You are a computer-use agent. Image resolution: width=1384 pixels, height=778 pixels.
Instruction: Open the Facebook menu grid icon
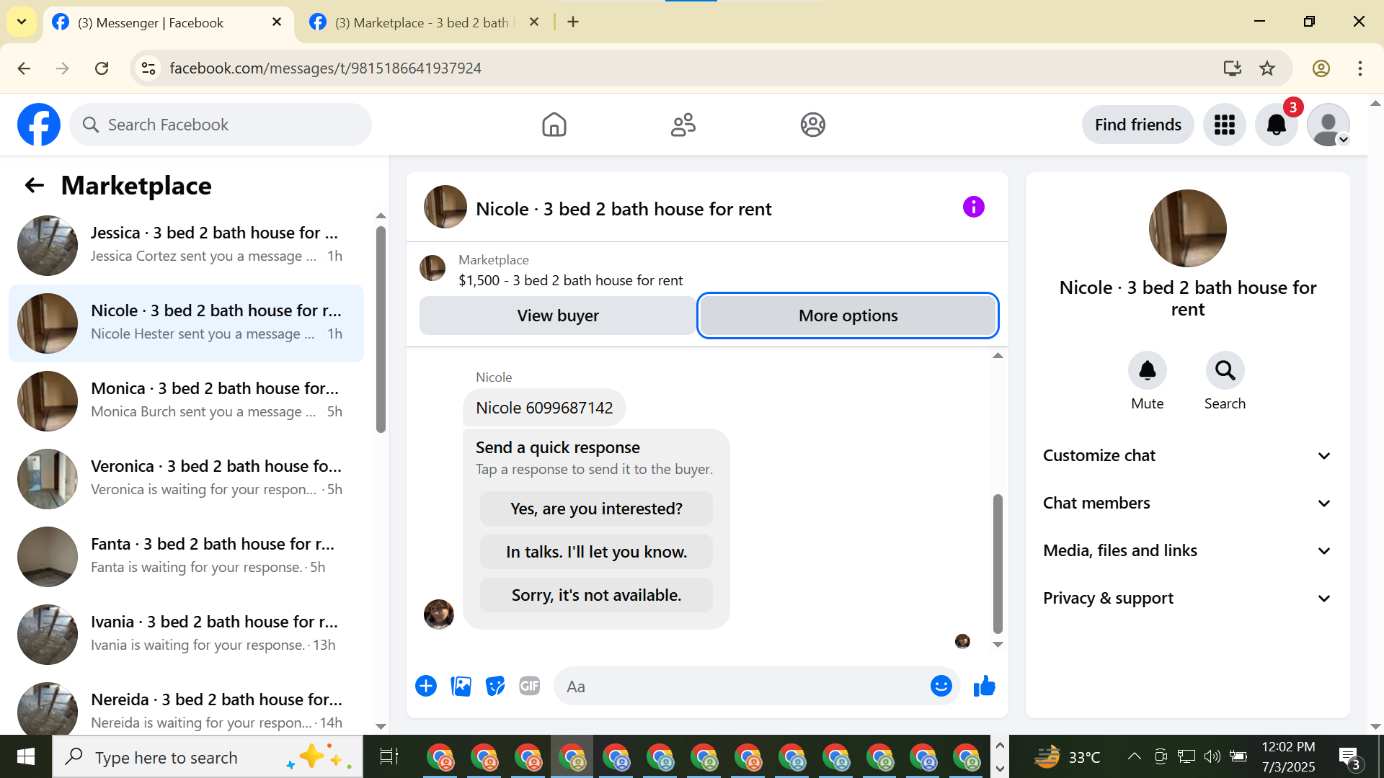(x=1224, y=125)
